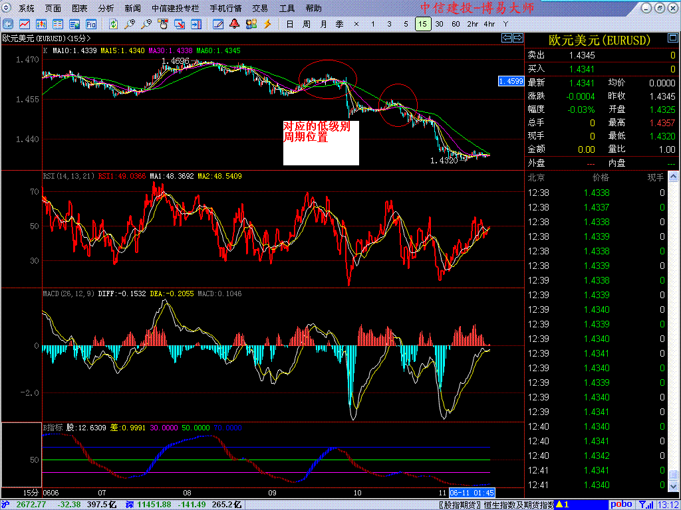The image size is (681, 510).
Task: Select the drawing line pen tool
Action: (218, 24)
